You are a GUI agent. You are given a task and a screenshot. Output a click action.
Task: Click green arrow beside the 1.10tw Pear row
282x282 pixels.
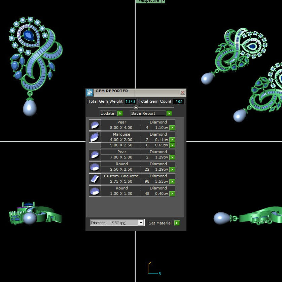(x=172, y=128)
